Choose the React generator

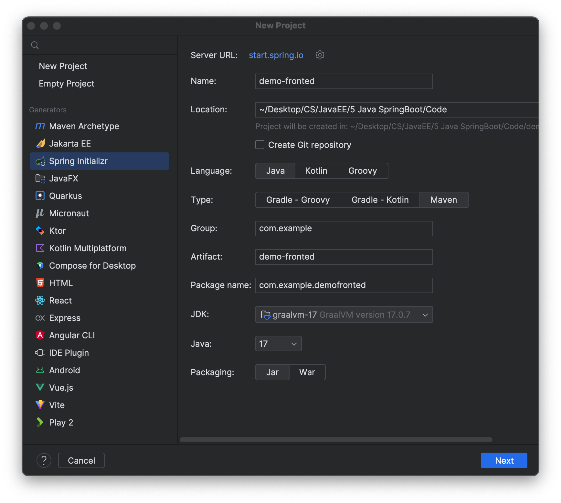pos(60,300)
